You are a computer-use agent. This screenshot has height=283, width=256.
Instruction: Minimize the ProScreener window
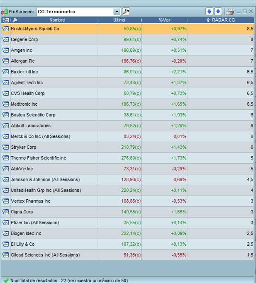coord(239,12)
